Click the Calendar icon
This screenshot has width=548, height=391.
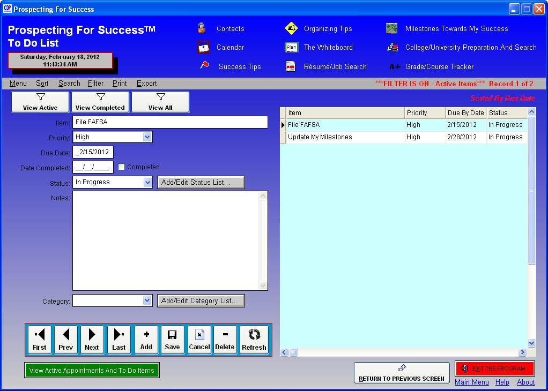click(203, 47)
